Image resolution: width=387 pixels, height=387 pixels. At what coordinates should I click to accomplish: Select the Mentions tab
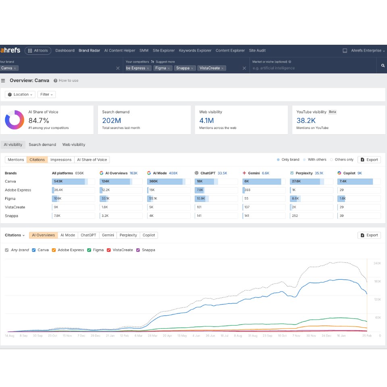point(16,160)
